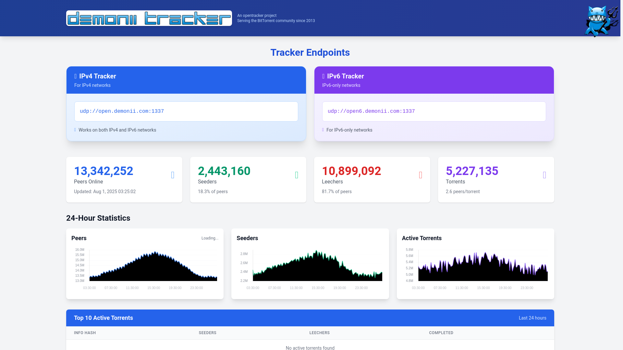623x350 pixels.
Task: Click the 'Loading...' label in Peers chart
Action: coord(210,238)
